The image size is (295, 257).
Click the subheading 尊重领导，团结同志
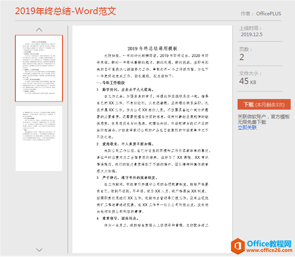pyautogui.click(x=121, y=218)
